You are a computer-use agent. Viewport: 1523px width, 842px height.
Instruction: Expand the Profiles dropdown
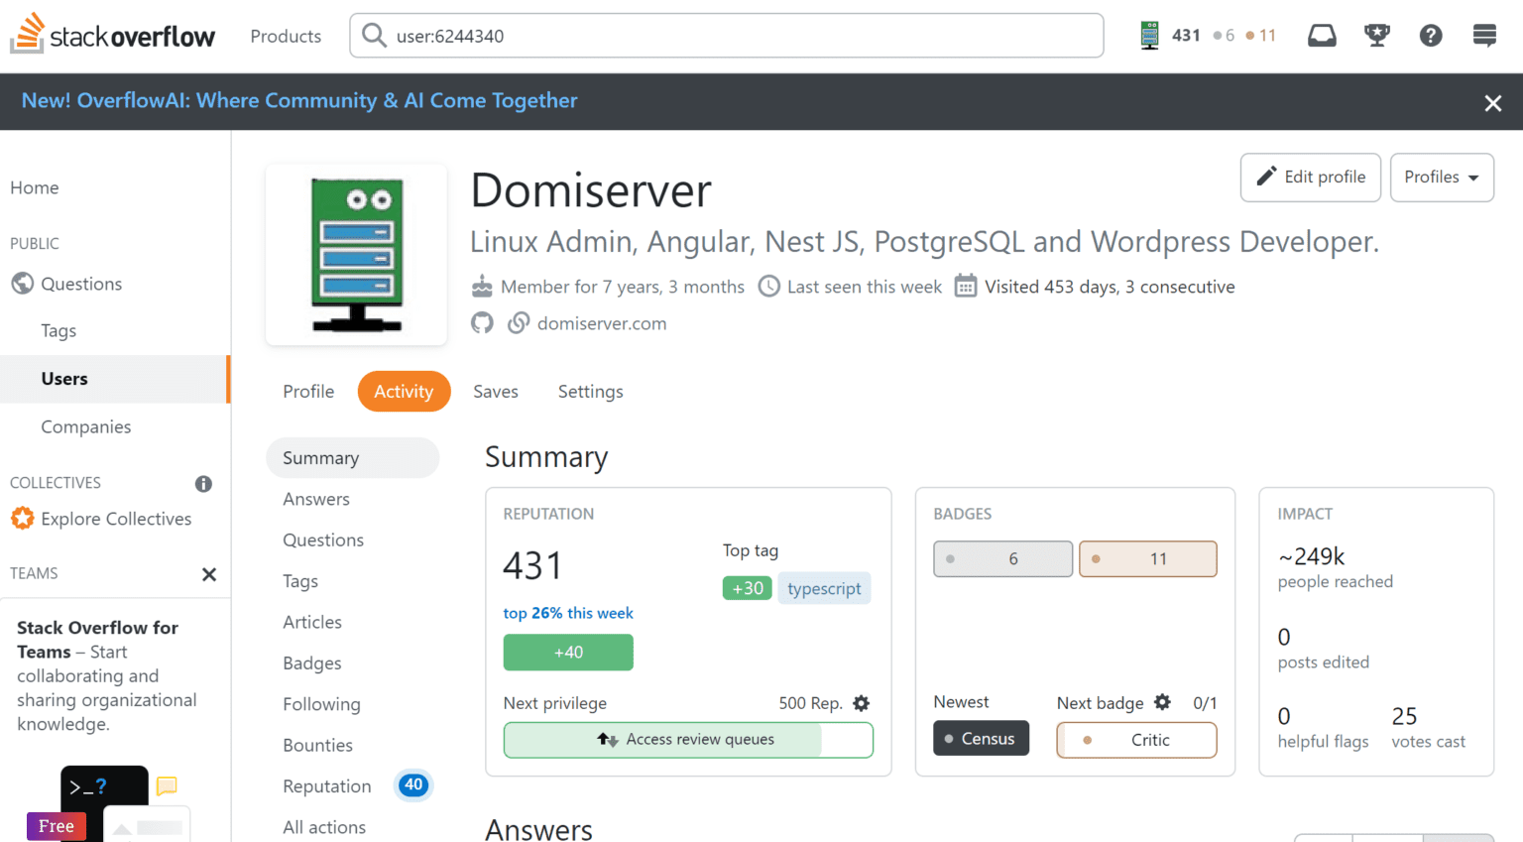pos(1441,178)
